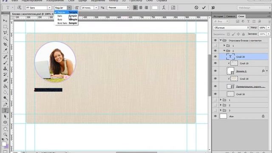The image size is (272, 153).
Task: Select the Path Selection tool
Action: click(5, 116)
